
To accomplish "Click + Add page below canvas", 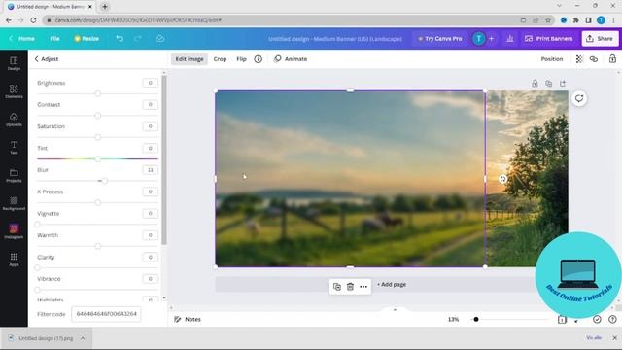I will [x=392, y=285].
